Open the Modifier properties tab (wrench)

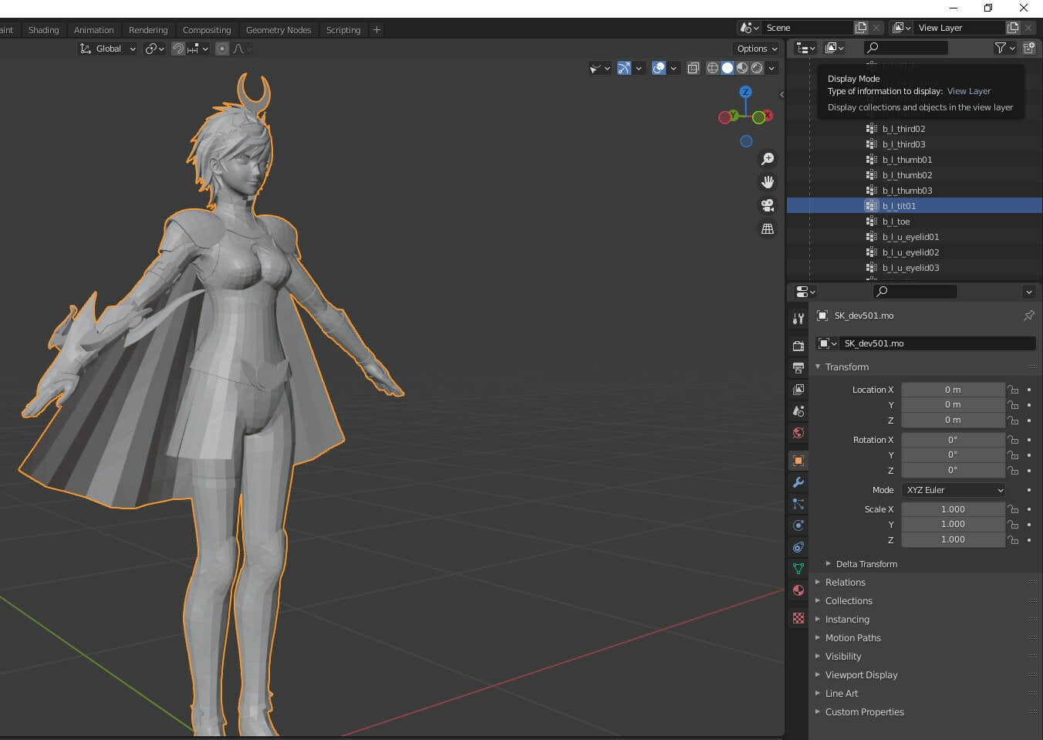798,482
